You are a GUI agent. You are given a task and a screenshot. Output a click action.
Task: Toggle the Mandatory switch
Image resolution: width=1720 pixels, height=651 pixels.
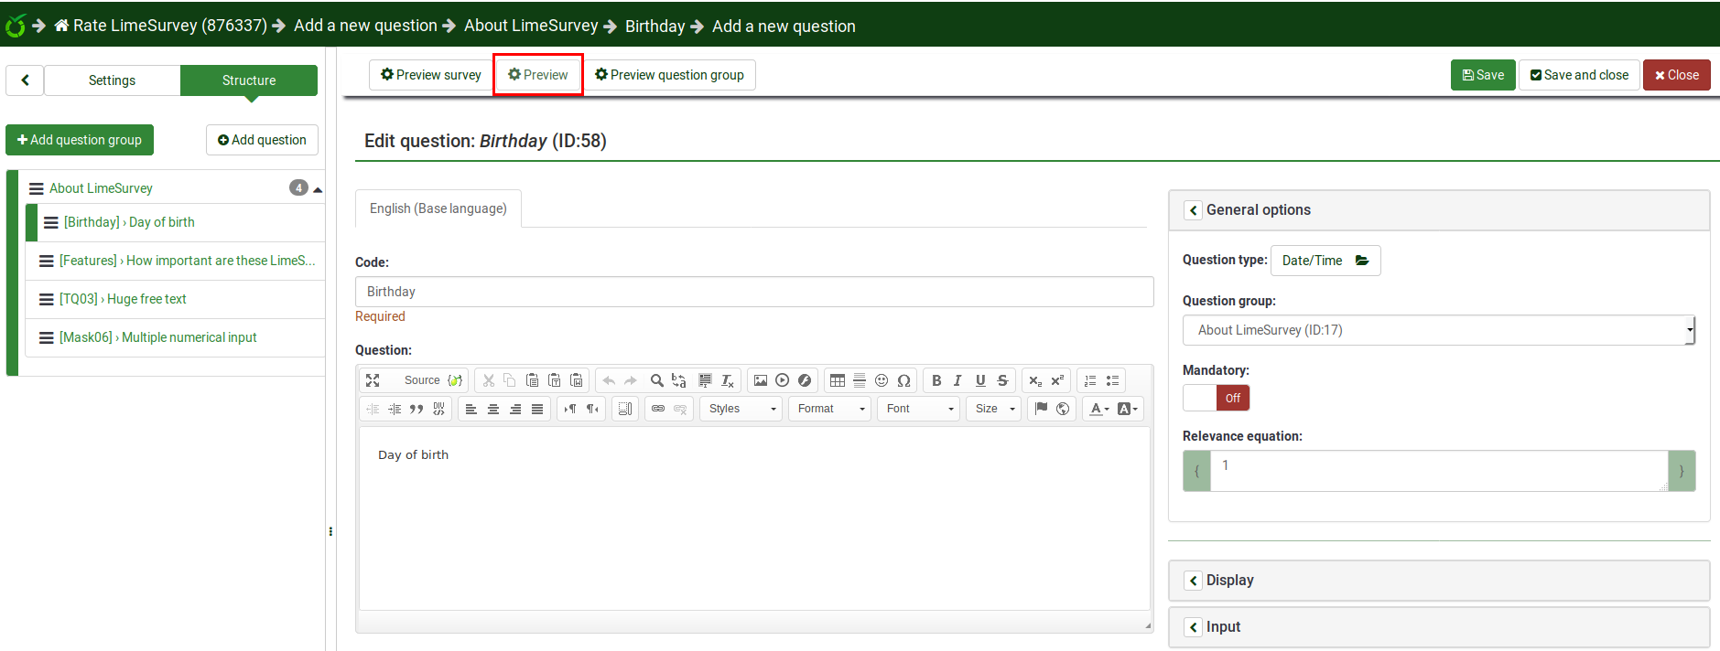(x=1216, y=398)
